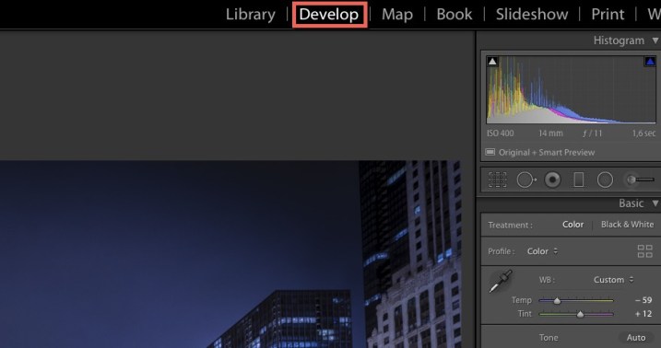The width and height of the screenshot is (661, 348).
Task: Toggle highlight clipping indicator in histogram
Action: pyautogui.click(x=650, y=62)
